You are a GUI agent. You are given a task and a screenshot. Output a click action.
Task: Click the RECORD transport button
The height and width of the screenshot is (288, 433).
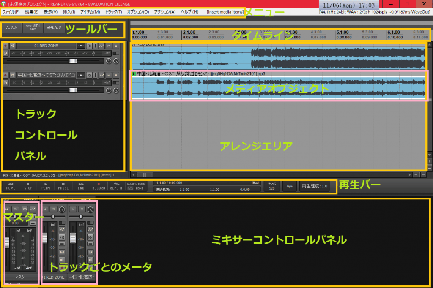click(99, 186)
